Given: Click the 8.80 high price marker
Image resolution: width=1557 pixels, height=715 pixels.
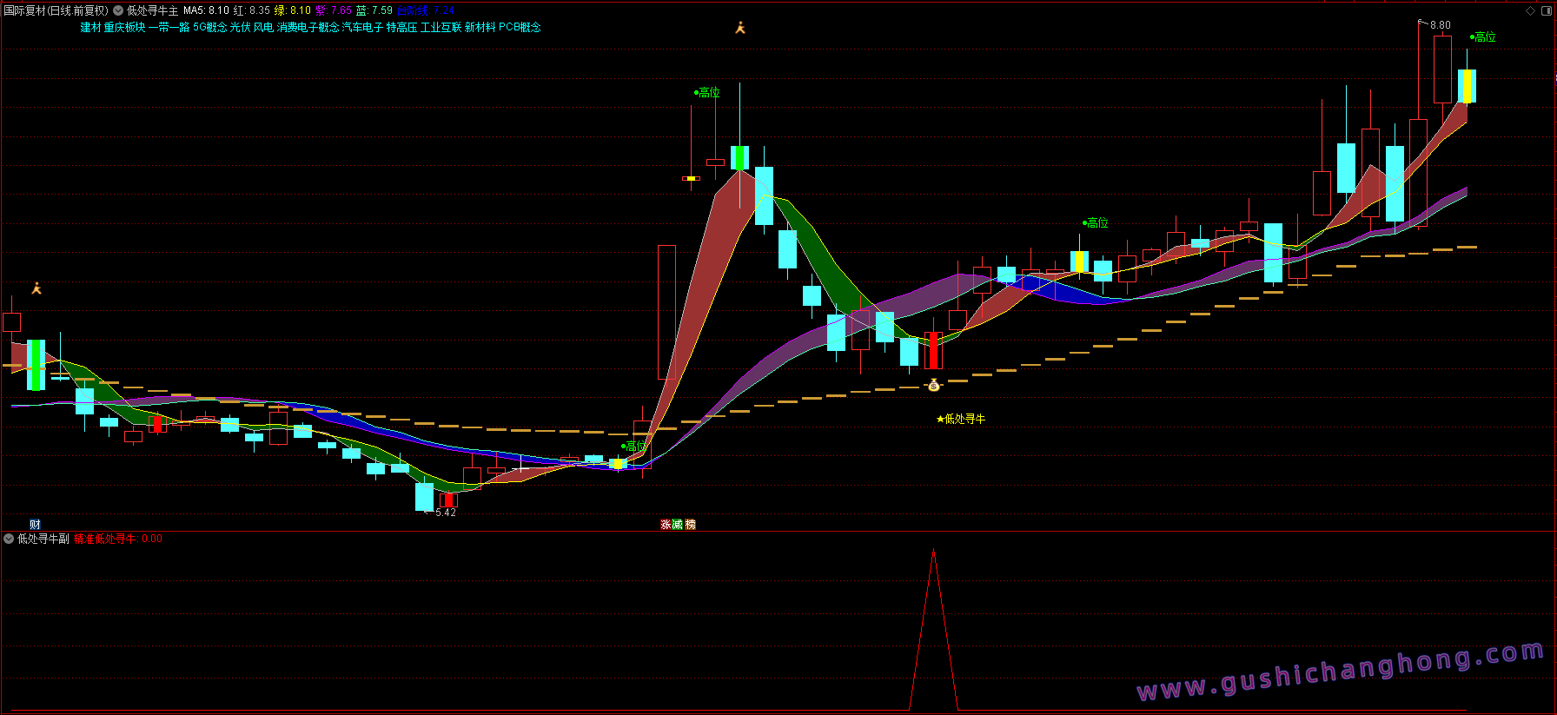Looking at the screenshot, I should coord(1440,25).
